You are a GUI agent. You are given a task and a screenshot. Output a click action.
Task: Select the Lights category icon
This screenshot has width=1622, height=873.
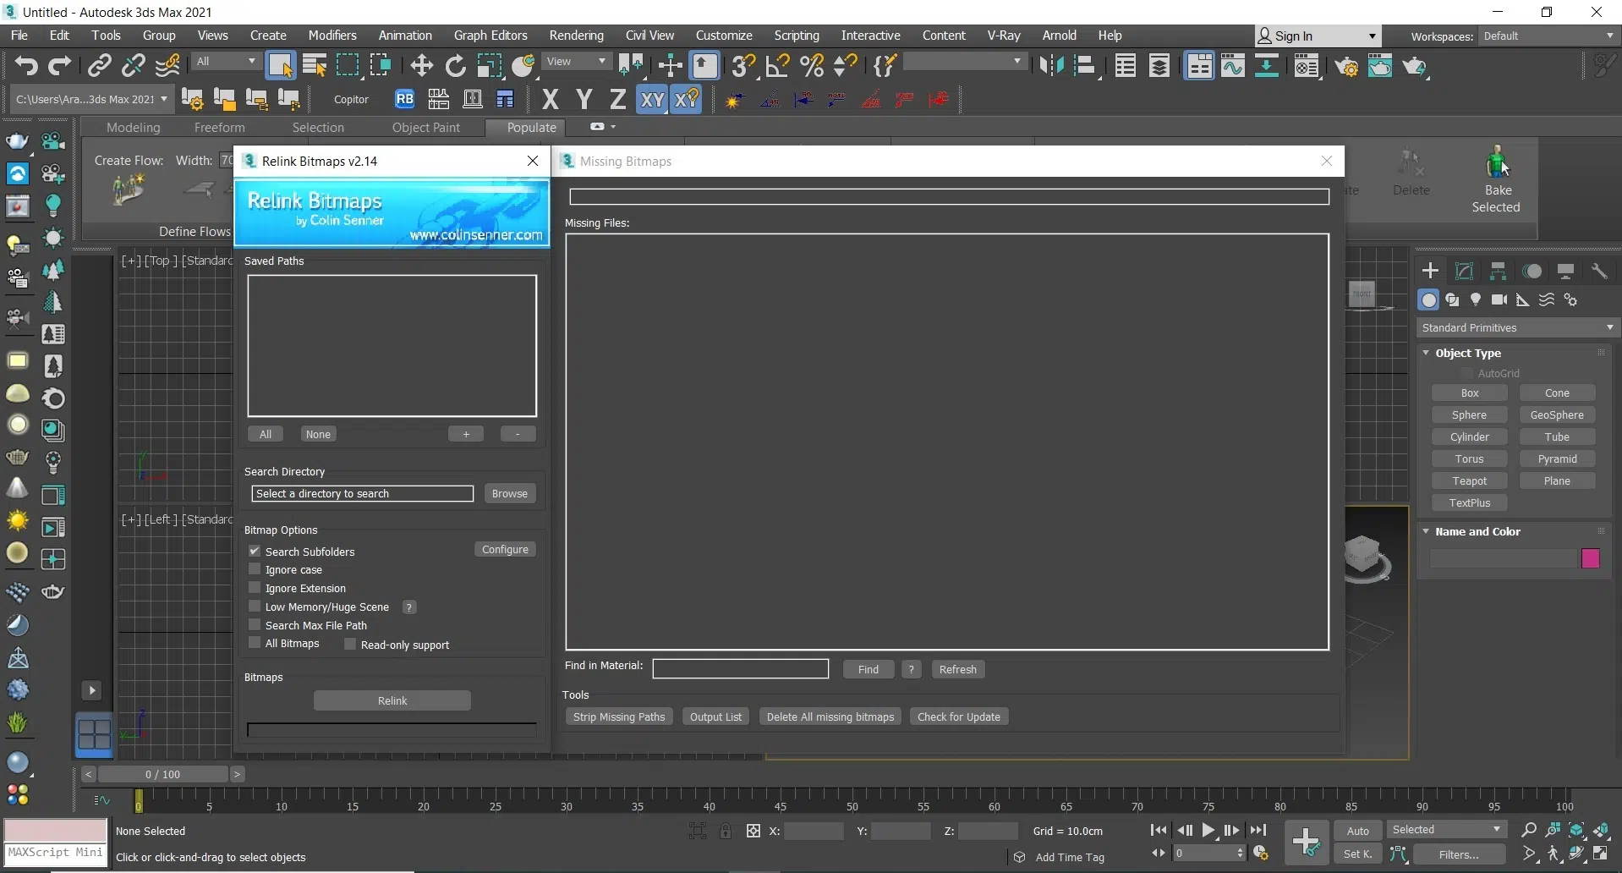1476,299
